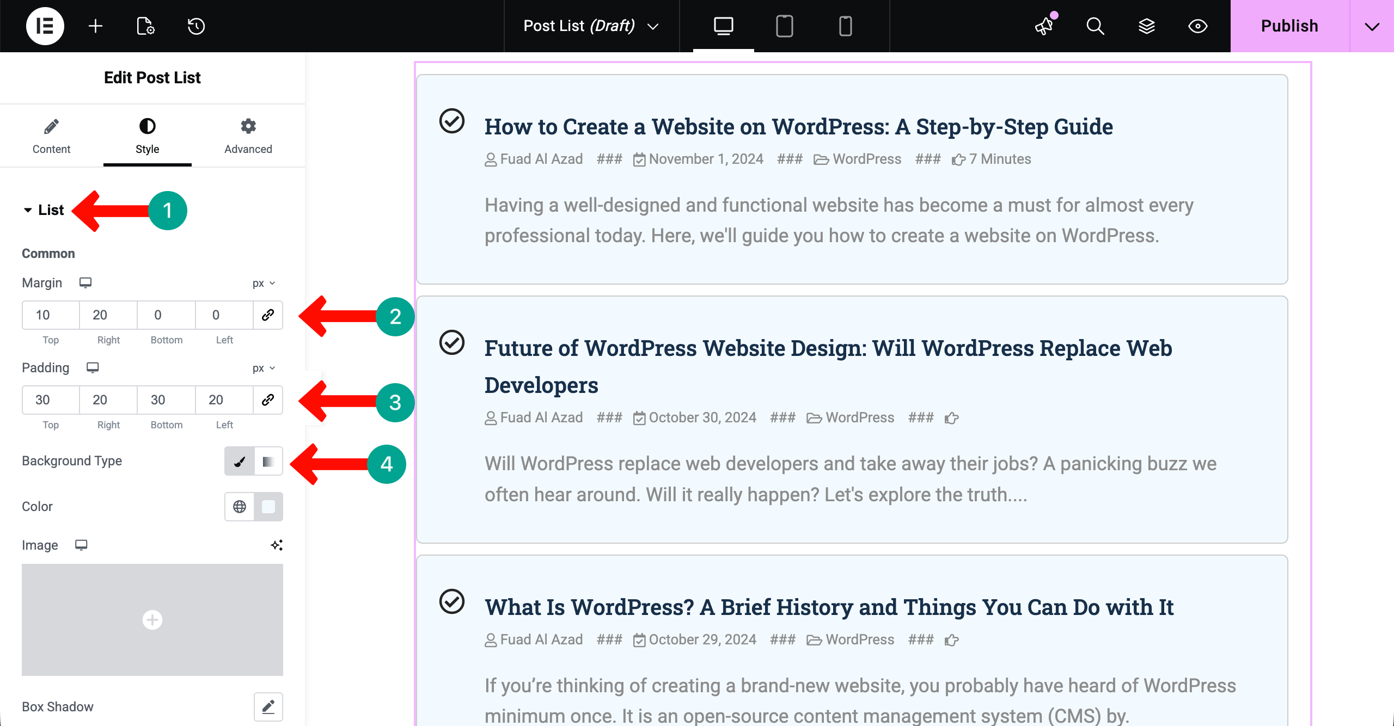The width and height of the screenshot is (1394, 726).
Task: Open the background Color swatch picker
Action: point(268,507)
